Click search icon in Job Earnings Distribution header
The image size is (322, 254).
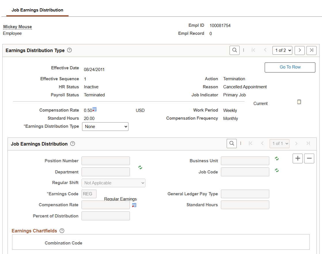coord(232,144)
